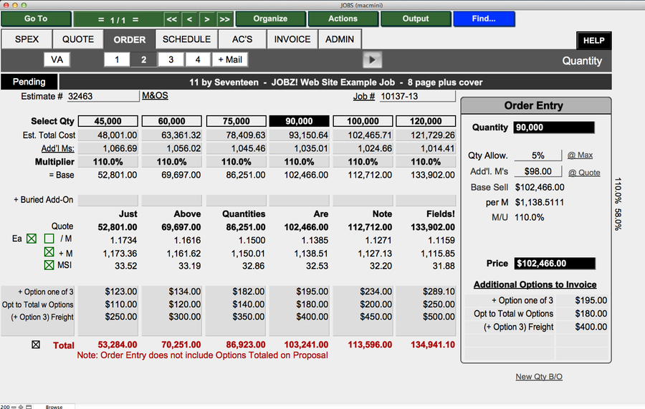Viewport: 645px width, 409px height.
Task: Go to the first record (<<)
Action: coord(171,19)
